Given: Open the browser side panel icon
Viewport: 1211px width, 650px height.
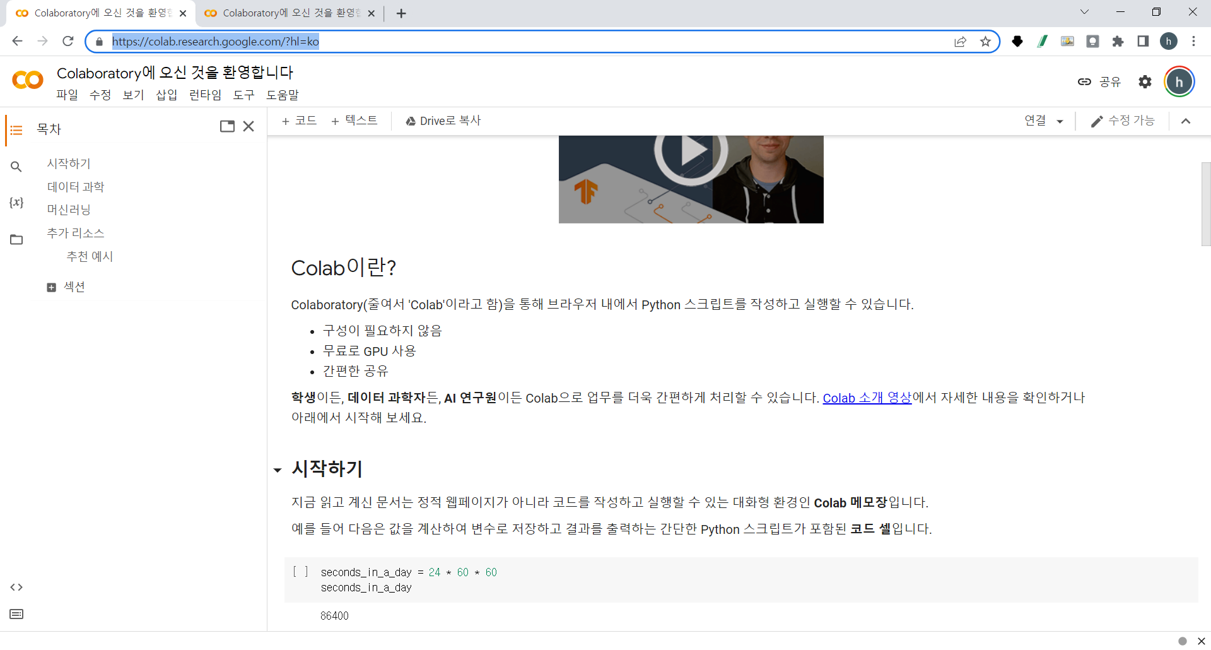Looking at the screenshot, I should [x=1143, y=42].
